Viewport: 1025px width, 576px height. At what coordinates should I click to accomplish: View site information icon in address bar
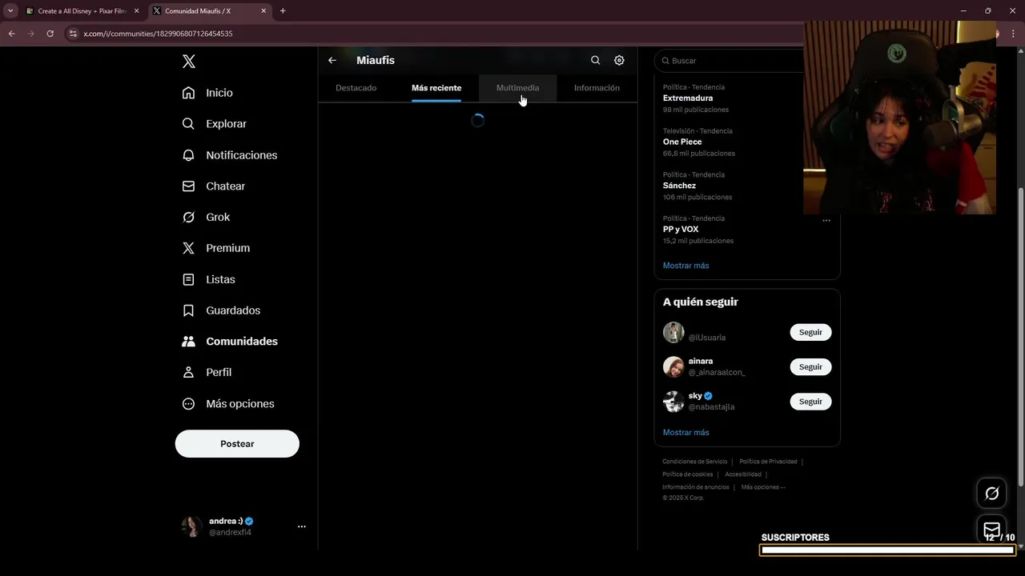coord(73,34)
